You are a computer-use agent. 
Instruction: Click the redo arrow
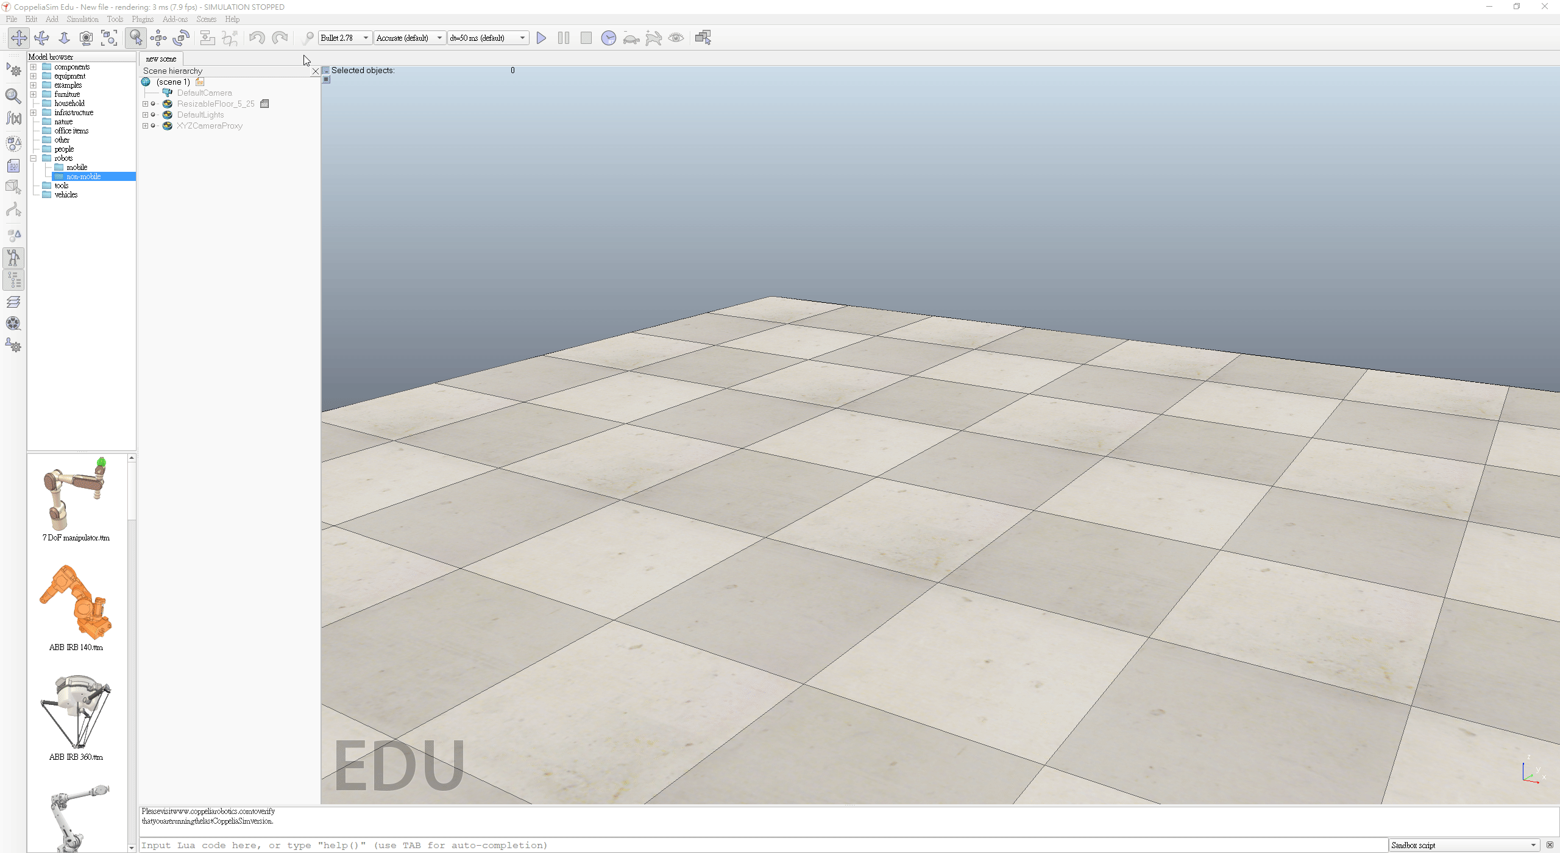(280, 38)
